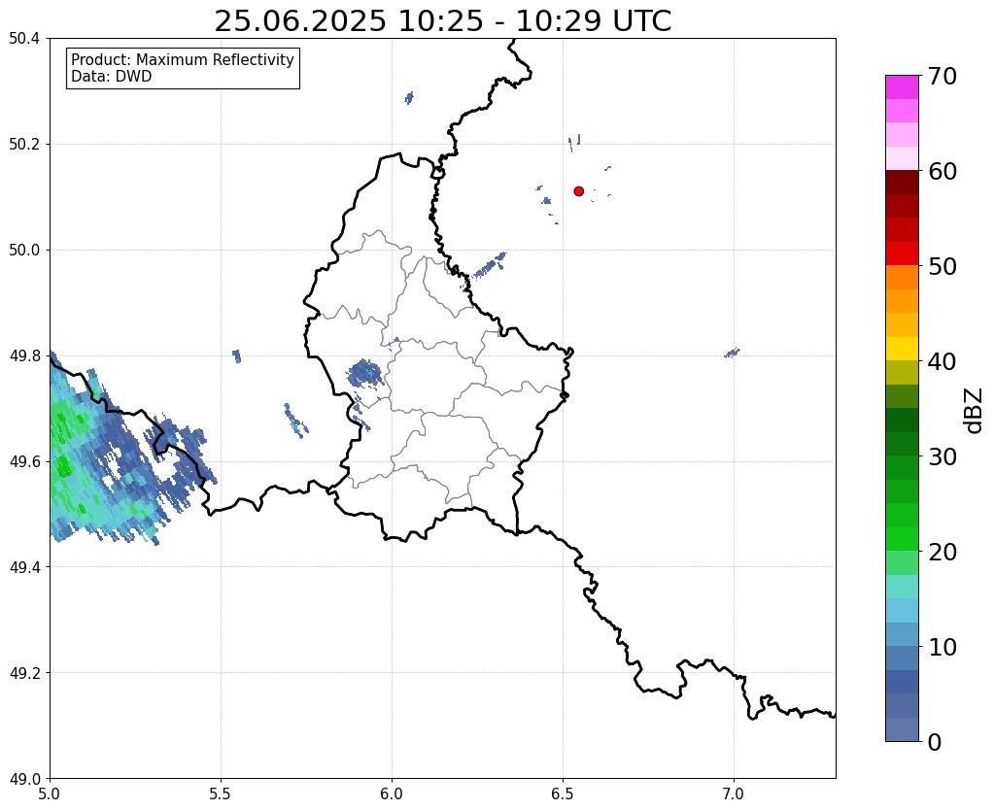994x810 pixels.
Task: Click the yellow 40 dBZ colorbar segment
Action: point(902,349)
